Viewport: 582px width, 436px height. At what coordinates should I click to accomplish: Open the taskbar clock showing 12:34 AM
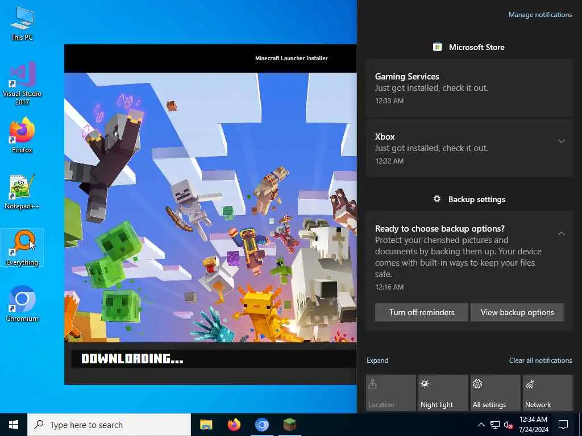[x=533, y=425]
